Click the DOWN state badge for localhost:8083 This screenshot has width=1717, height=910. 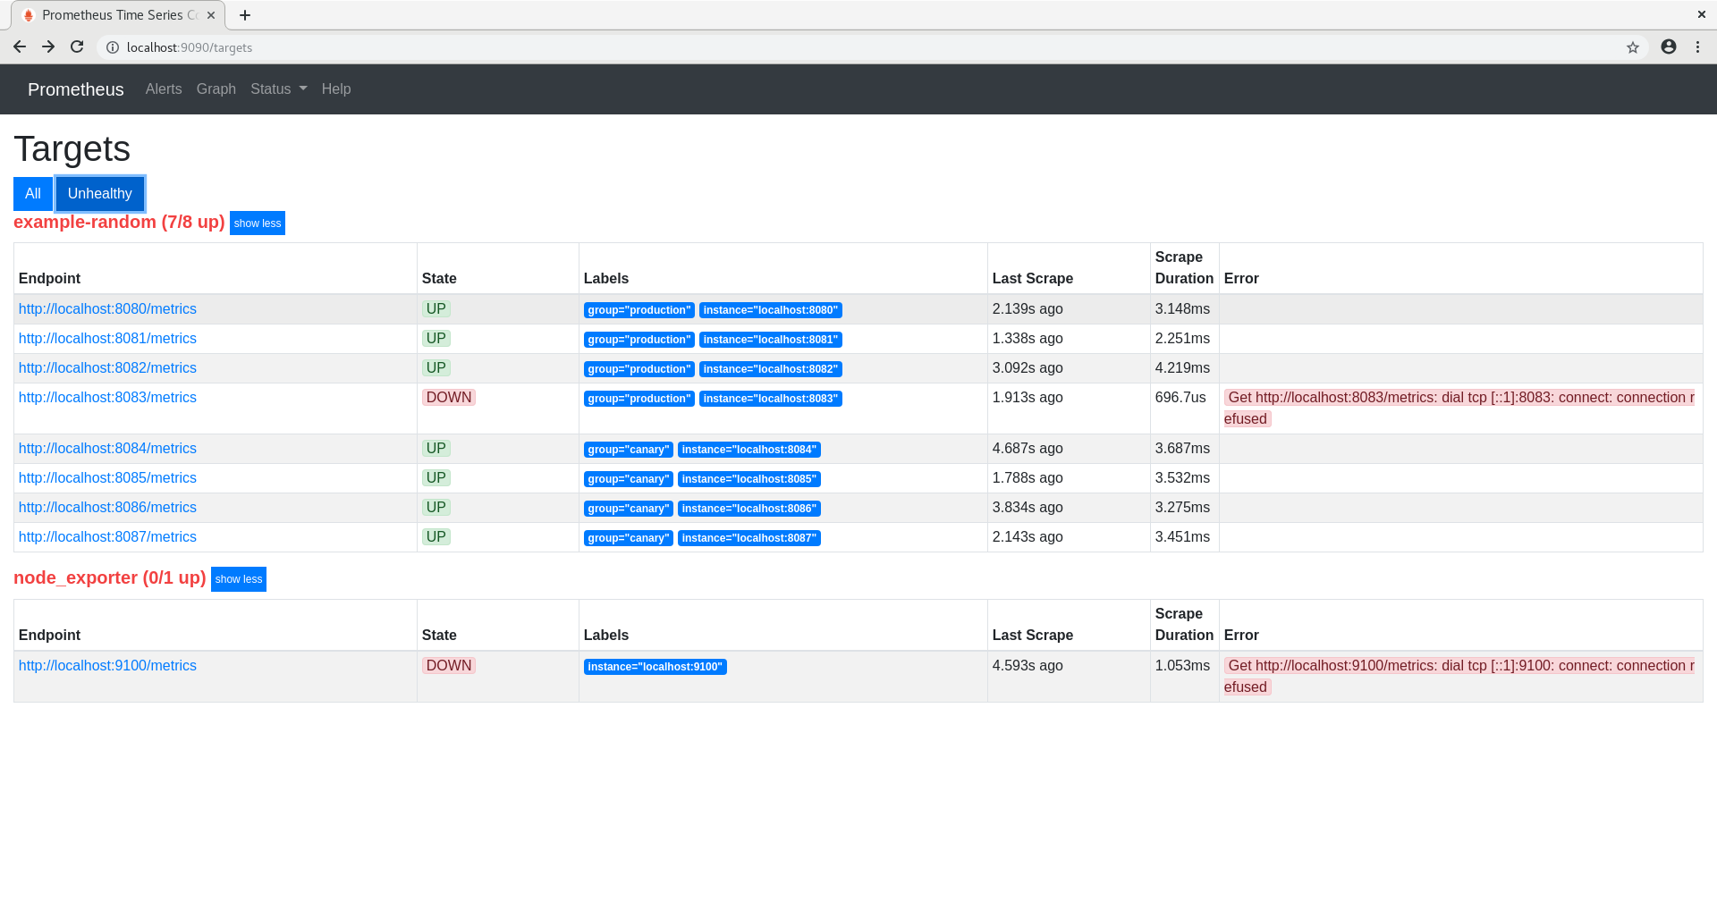pyautogui.click(x=449, y=398)
